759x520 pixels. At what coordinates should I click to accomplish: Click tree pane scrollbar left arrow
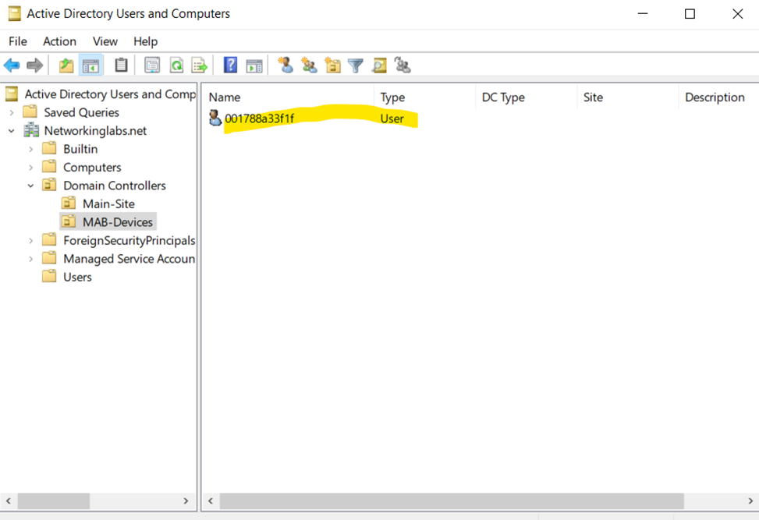coord(9,501)
